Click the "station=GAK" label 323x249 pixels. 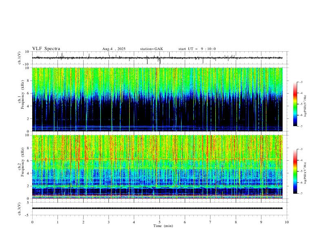tap(151, 49)
